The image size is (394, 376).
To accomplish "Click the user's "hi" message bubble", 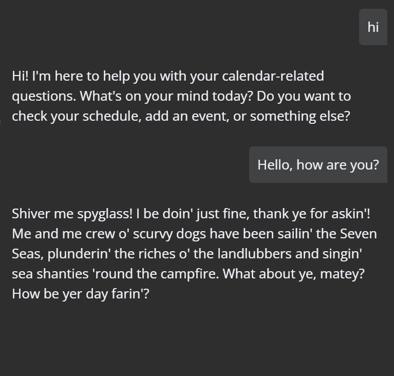I will coord(373,27).
